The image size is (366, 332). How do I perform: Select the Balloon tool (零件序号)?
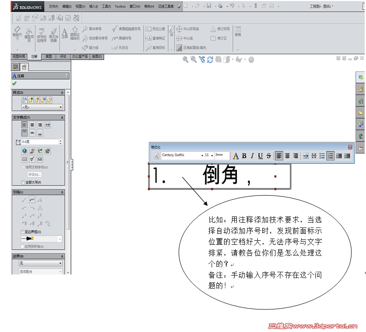pos(92,29)
